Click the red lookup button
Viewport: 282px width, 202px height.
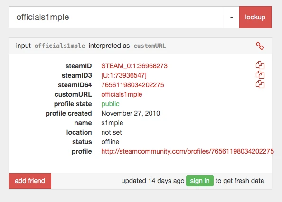pyautogui.click(x=255, y=17)
